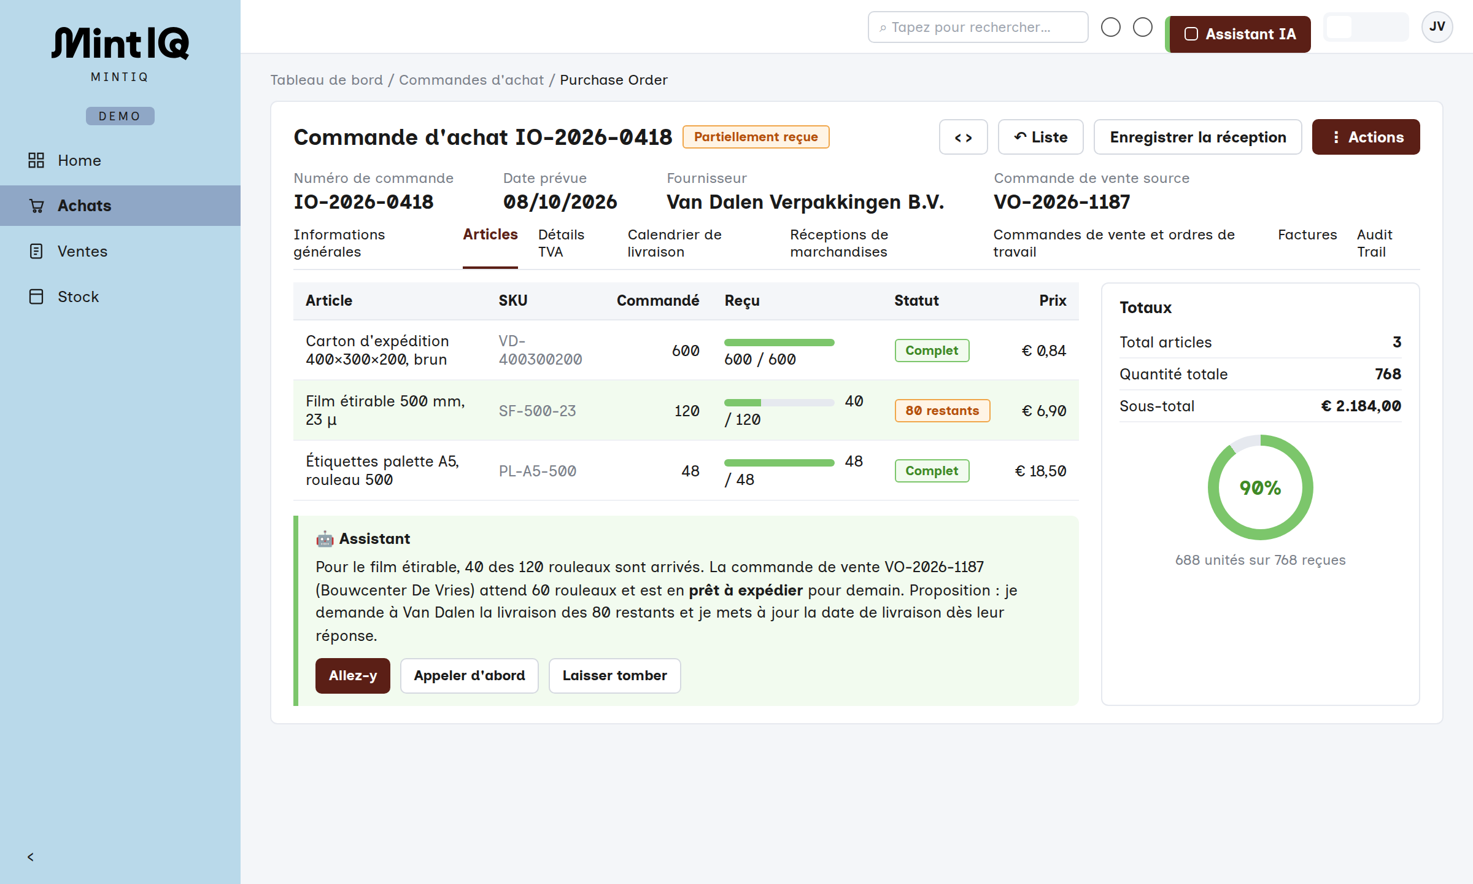The width and height of the screenshot is (1473, 884).
Task: Click the Partiellement reçue status badge
Action: click(x=756, y=137)
